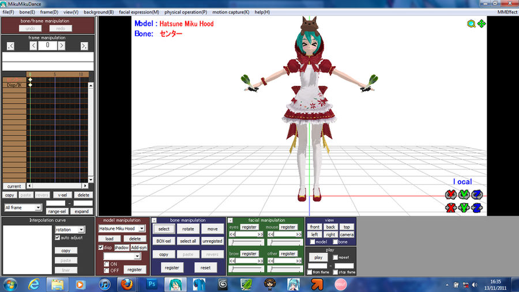Image resolution: width=519 pixels, height=292 pixels.
Task: Click the red X move icon
Action: (450, 208)
